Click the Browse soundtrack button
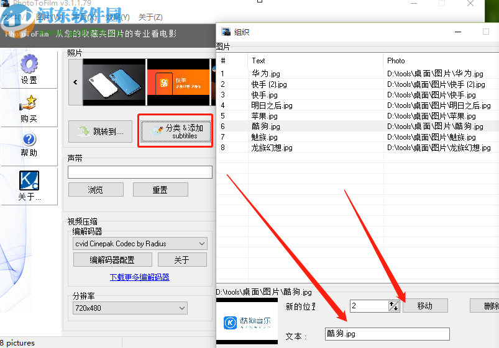 click(x=96, y=190)
